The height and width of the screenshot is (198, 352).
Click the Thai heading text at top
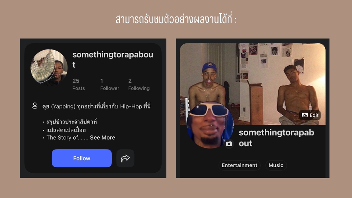pyautogui.click(x=176, y=19)
